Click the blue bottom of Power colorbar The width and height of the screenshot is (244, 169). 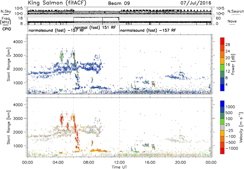[x=222, y=88]
